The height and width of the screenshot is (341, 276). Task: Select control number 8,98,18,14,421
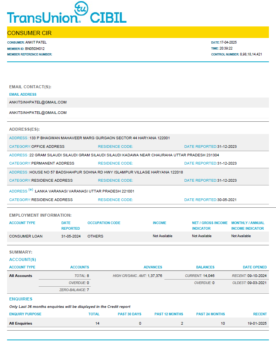251,54
